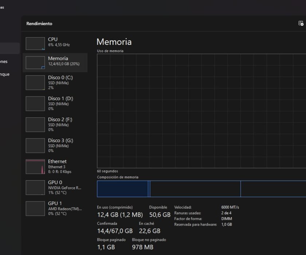Screen dimensions: 306x255
Task: Click the Disco 2 mini graph thumbnail
Action: 35,125
